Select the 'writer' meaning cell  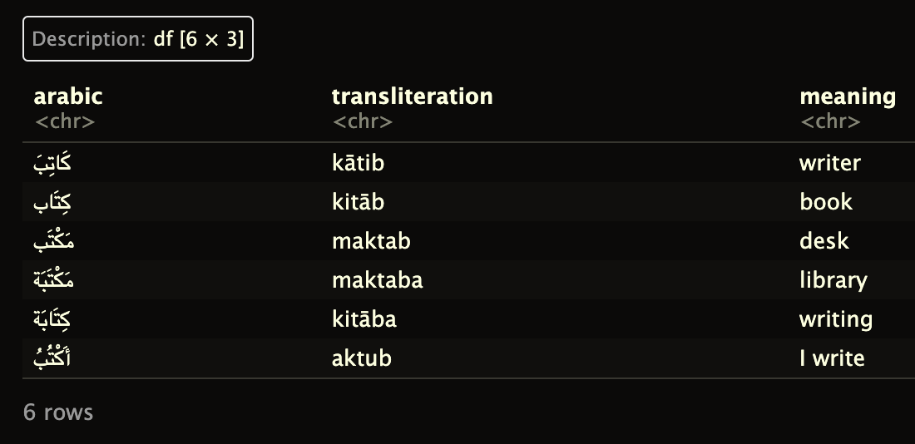tap(830, 163)
